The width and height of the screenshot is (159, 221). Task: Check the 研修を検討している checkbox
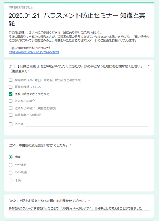[x=11, y=87]
